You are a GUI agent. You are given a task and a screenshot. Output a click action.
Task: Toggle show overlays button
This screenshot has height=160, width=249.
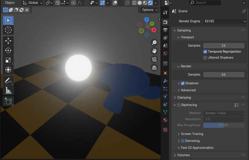(115, 3)
